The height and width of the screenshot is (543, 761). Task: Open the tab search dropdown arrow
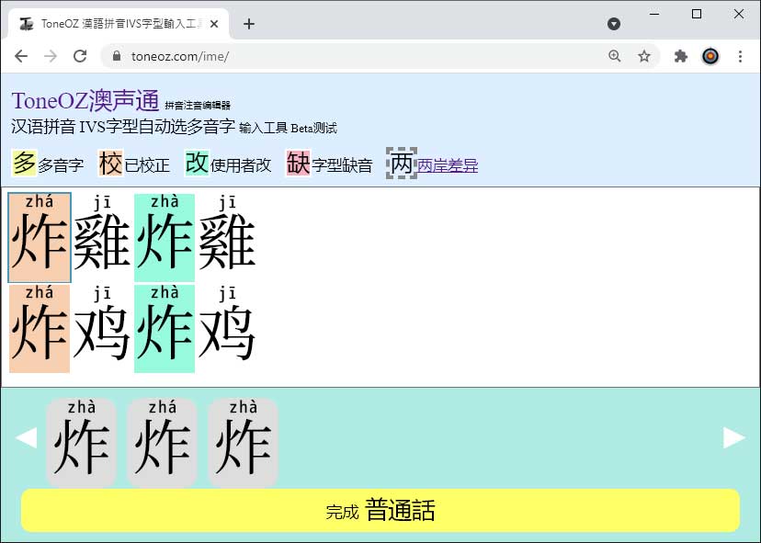[x=613, y=23]
